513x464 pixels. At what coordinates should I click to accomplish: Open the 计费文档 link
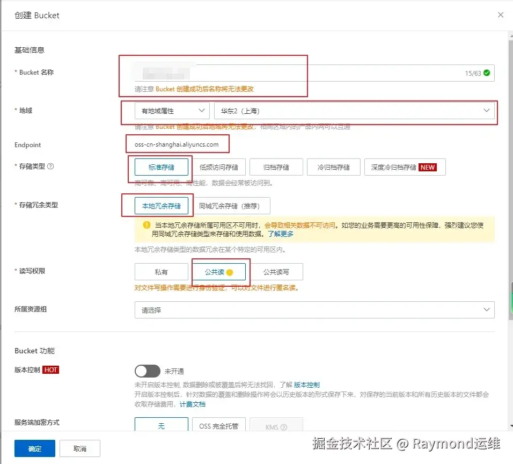coord(192,404)
